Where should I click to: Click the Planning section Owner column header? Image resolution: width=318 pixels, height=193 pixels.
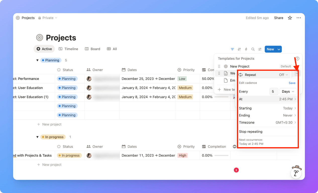(x=95, y=70)
